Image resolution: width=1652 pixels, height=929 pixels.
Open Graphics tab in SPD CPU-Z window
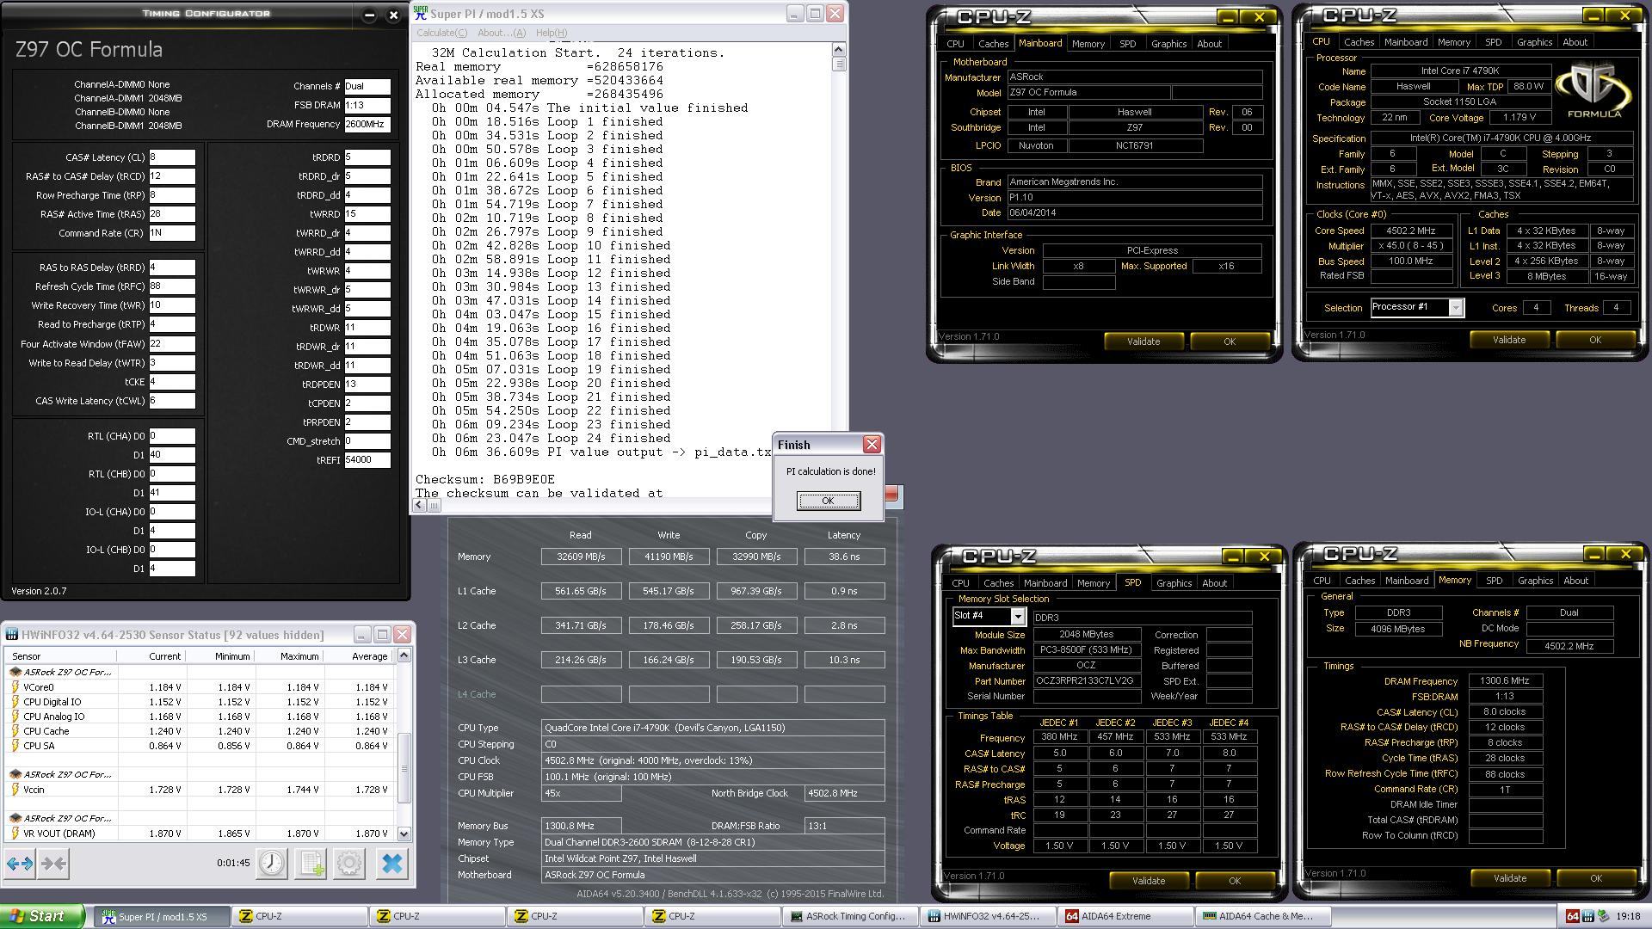[x=1174, y=583]
